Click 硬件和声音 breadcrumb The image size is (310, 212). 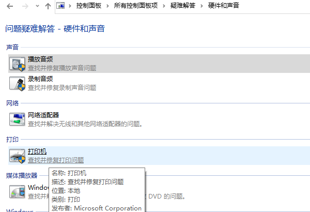pyautogui.click(x=224, y=6)
